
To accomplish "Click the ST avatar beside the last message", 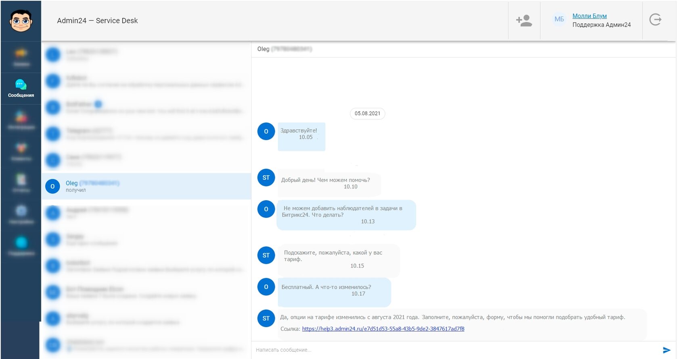I will click(x=266, y=318).
